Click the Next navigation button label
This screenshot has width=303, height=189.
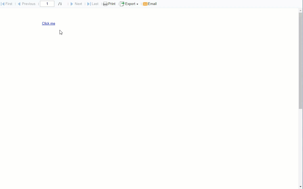coord(78,4)
